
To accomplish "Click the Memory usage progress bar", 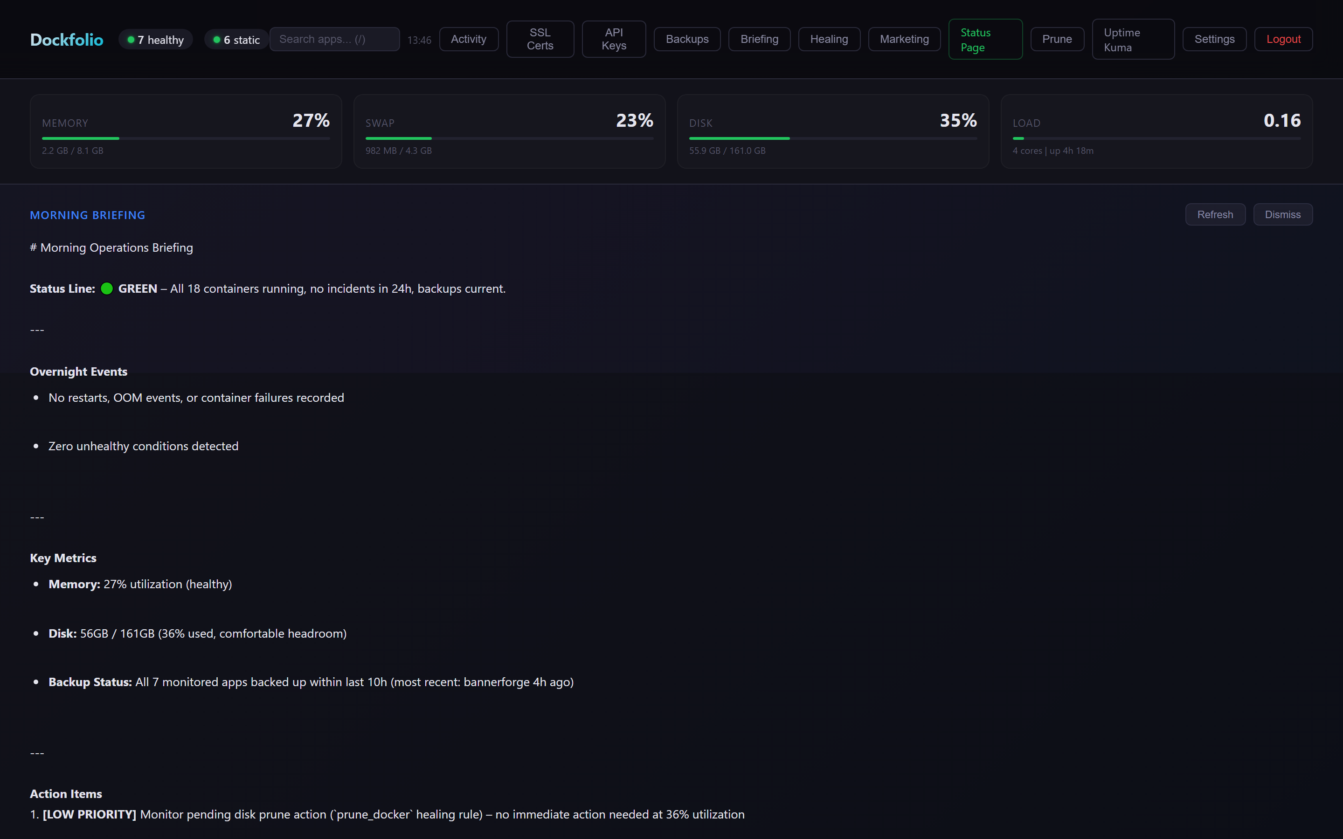I will (185, 138).
